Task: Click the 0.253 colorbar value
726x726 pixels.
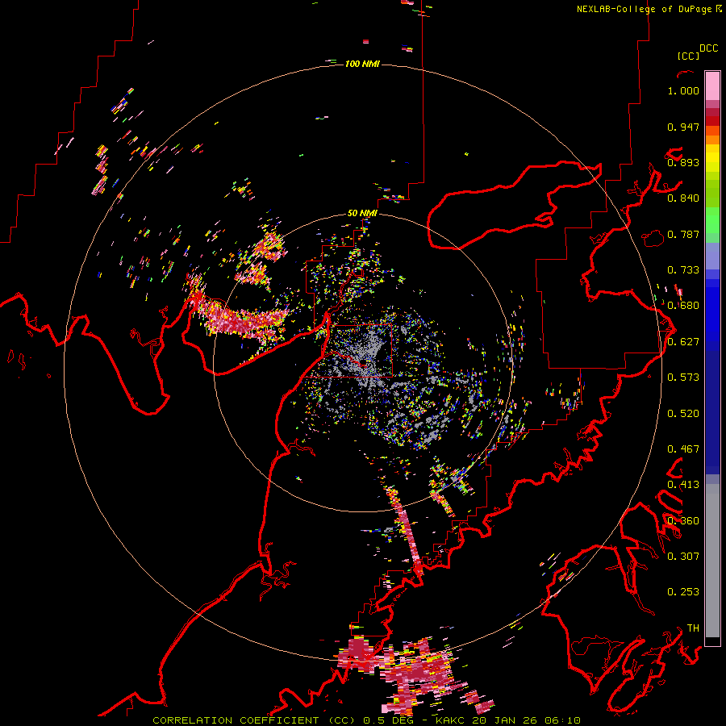Action: 683,592
